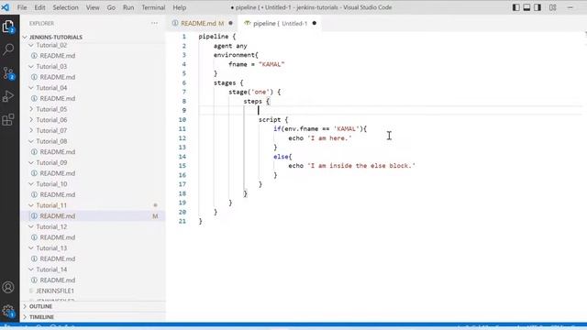The image size is (587, 330).
Task: Open the Terminal menu
Action: click(x=153, y=7)
